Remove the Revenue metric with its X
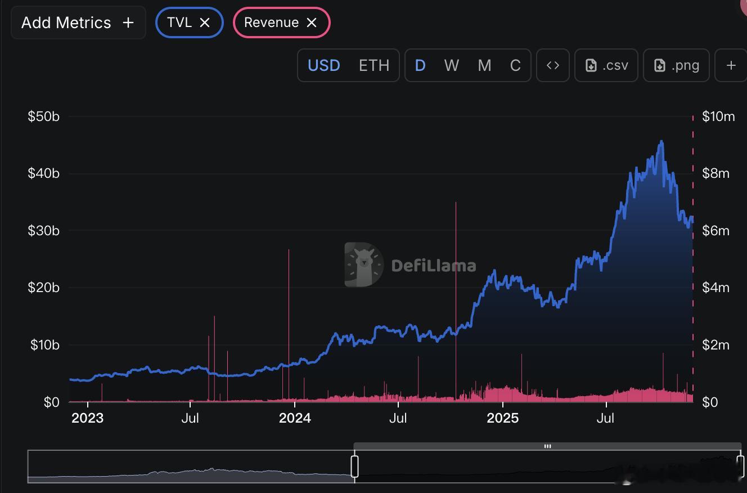 click(x=312, y=23)
